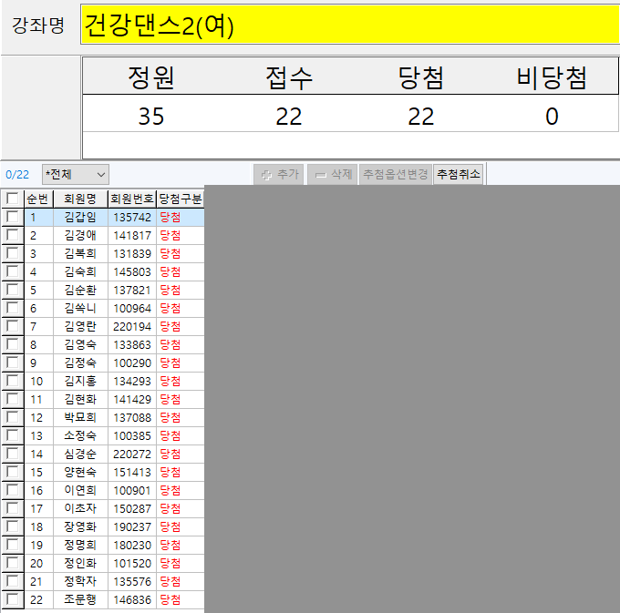Check the box for 장영화
This screenshot has width=620, height=613.
[12, 526]
